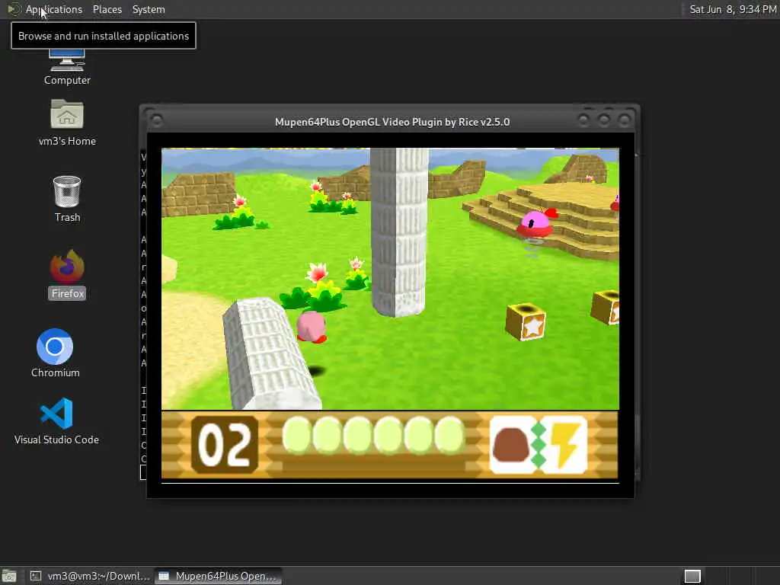Click the Applications menu logo icon in the top panel
Viewport: 780px width, 585px height.
pos(14,9)
